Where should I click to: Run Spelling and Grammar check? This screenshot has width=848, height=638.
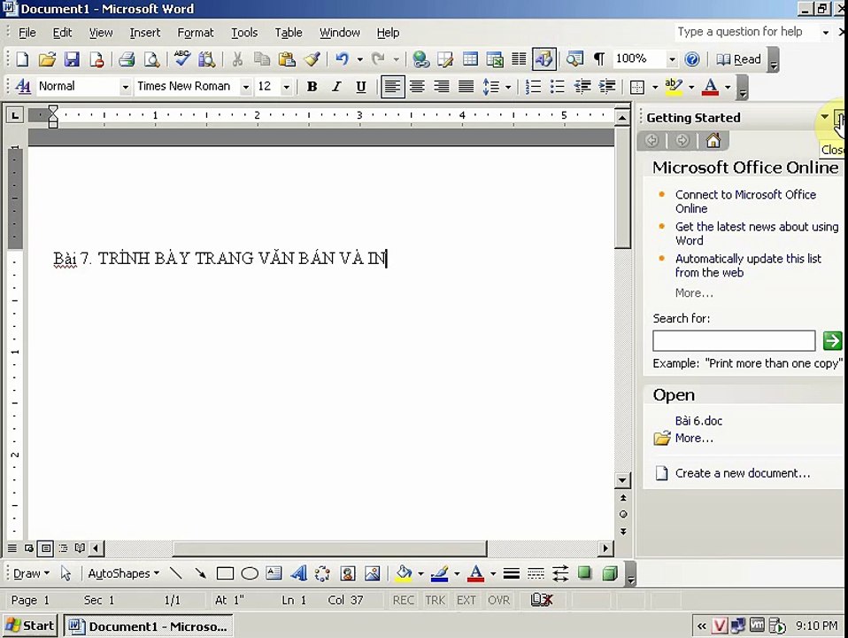(x=182, y=58)
